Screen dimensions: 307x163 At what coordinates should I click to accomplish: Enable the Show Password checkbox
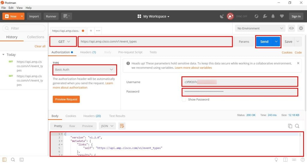(x=184, y=99)
